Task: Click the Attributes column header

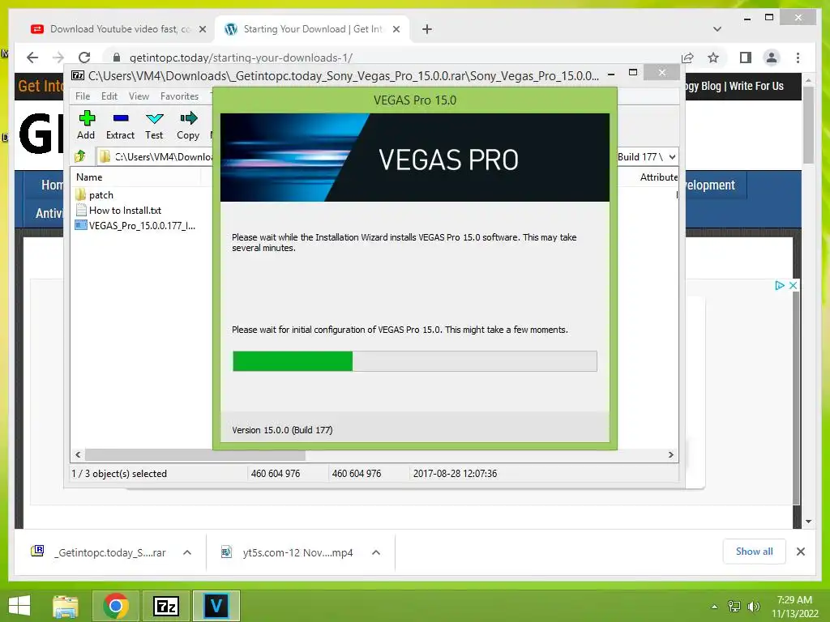Action: tap(658, 177)
